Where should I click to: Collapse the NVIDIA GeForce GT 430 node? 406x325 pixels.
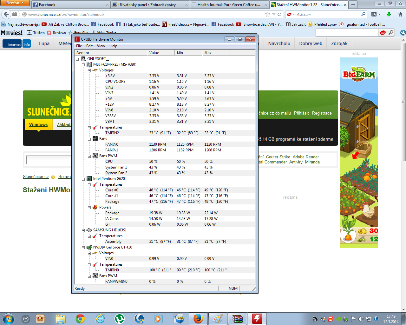[x=83, y=248]
